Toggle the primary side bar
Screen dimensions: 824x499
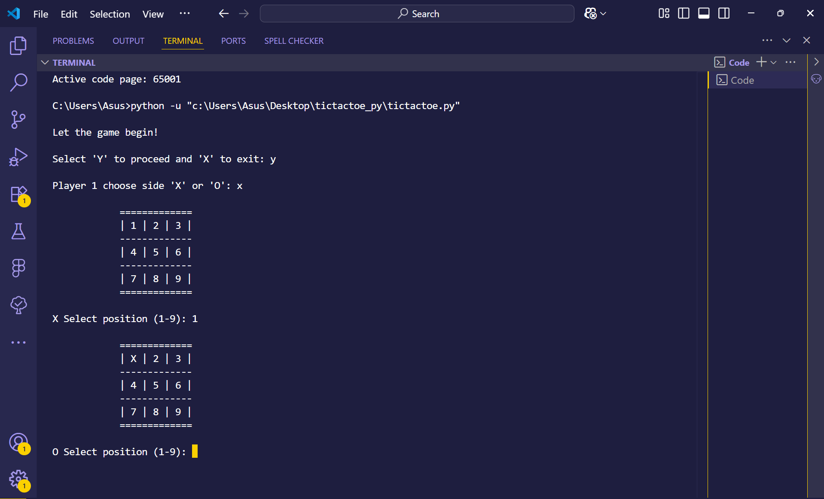[x=684, y=14]
